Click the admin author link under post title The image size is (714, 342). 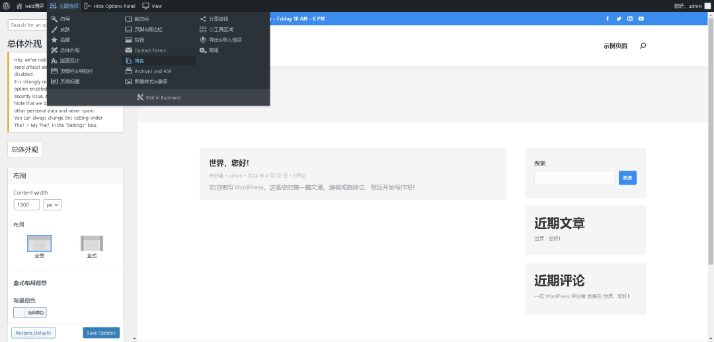pyautogui.click(x=235, y=176)
